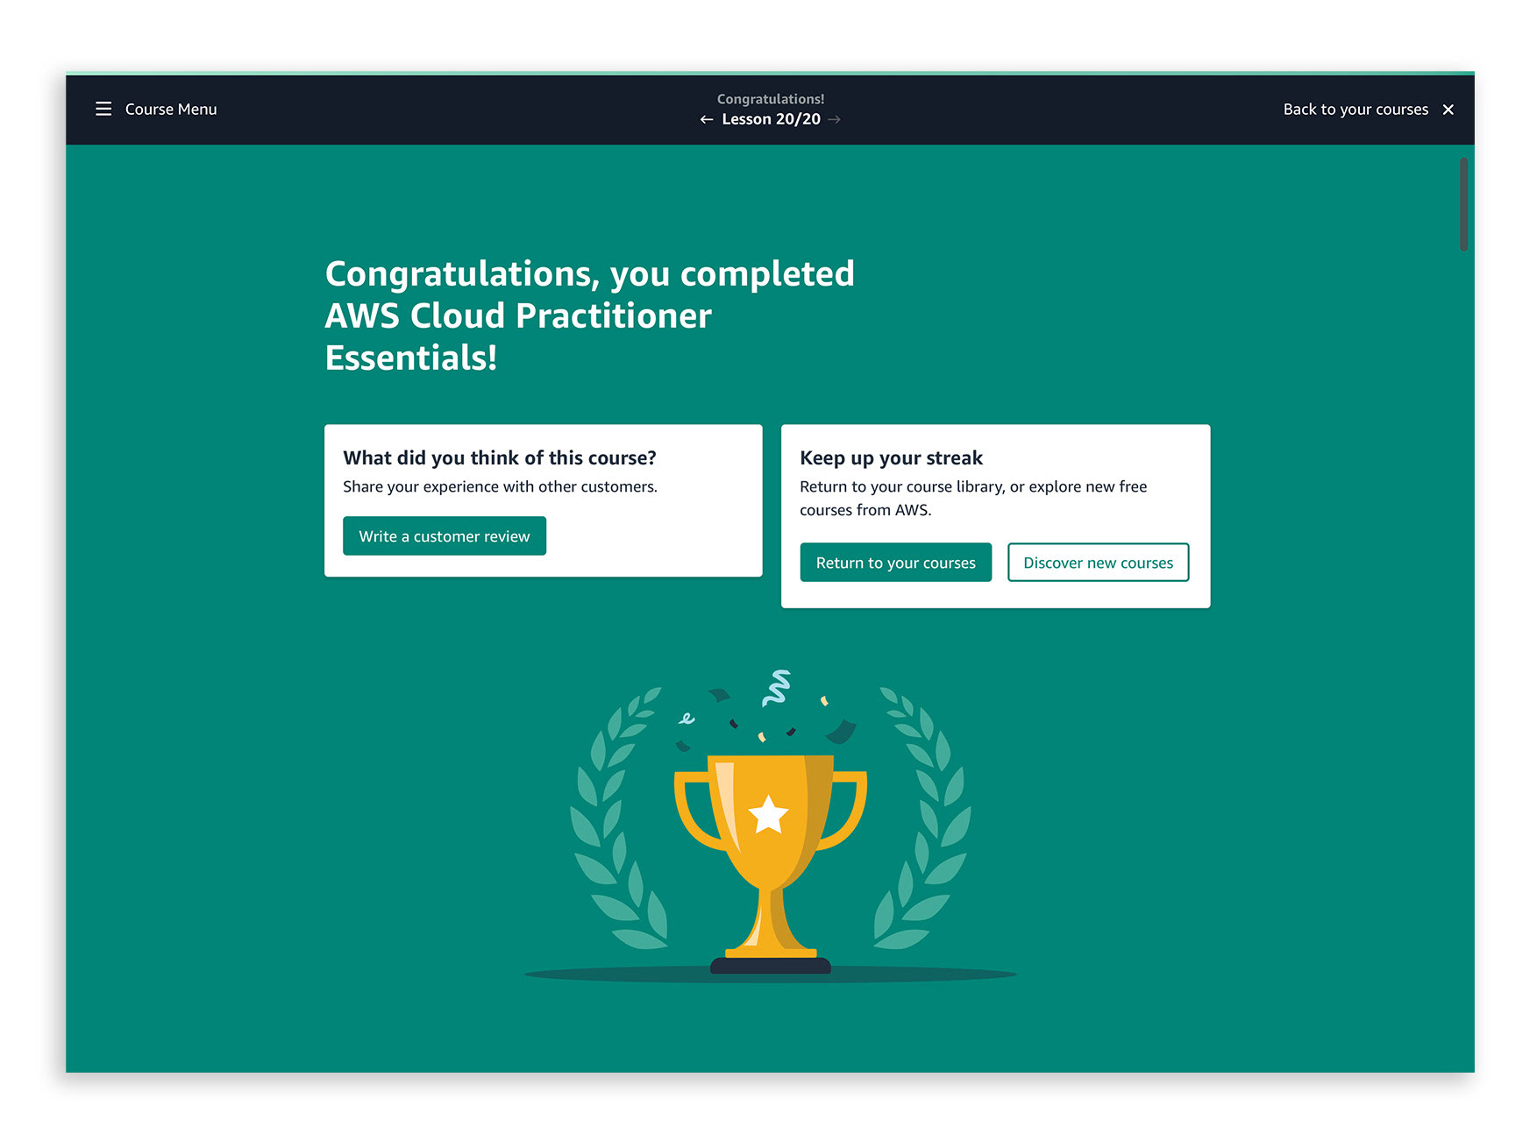Click Write a customer review button

point(445,535)
